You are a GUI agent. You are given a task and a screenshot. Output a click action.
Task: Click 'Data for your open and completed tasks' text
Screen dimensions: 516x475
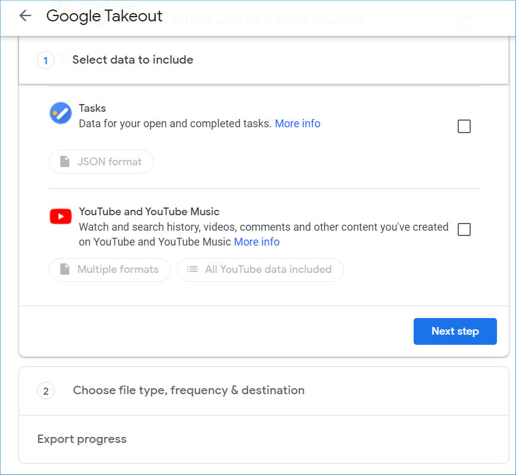click(x=176, y=124)
